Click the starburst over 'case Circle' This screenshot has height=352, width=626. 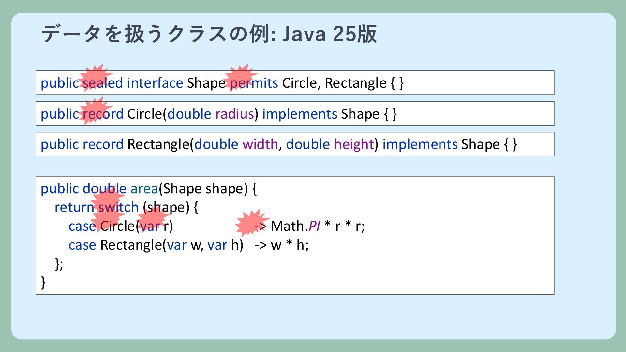(107, 218)
